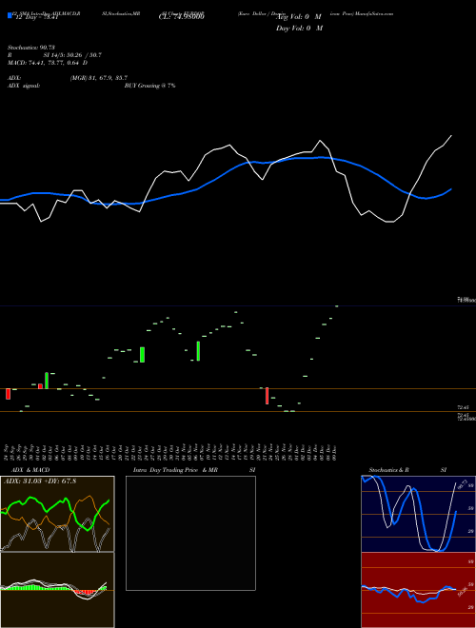476x628 pixels.
Task: Select the '12 Day = 73.41' SMA value text
Action: (x=37, y=17)
